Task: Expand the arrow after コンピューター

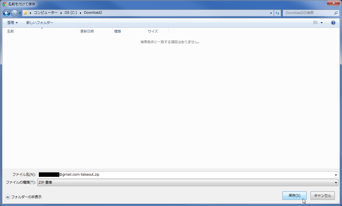Action: (61, 13)
